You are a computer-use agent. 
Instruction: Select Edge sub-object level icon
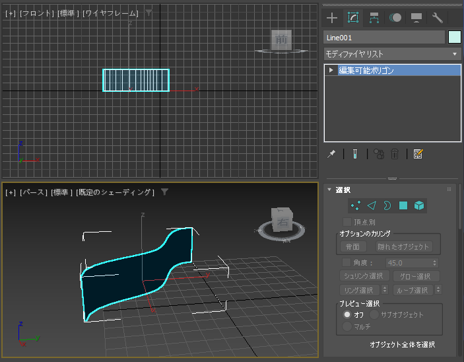[372, 206]
